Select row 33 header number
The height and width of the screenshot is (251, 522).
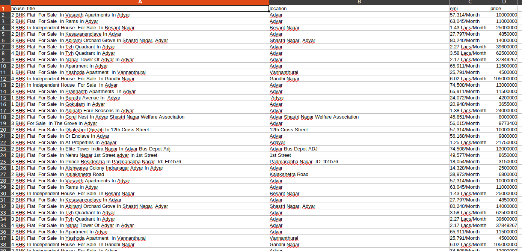click(x=5, y=212)
